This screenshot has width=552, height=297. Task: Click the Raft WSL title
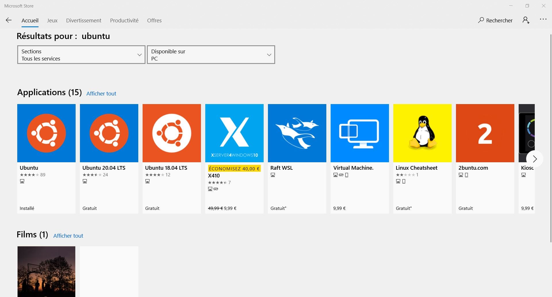click(x=281, y=168)
